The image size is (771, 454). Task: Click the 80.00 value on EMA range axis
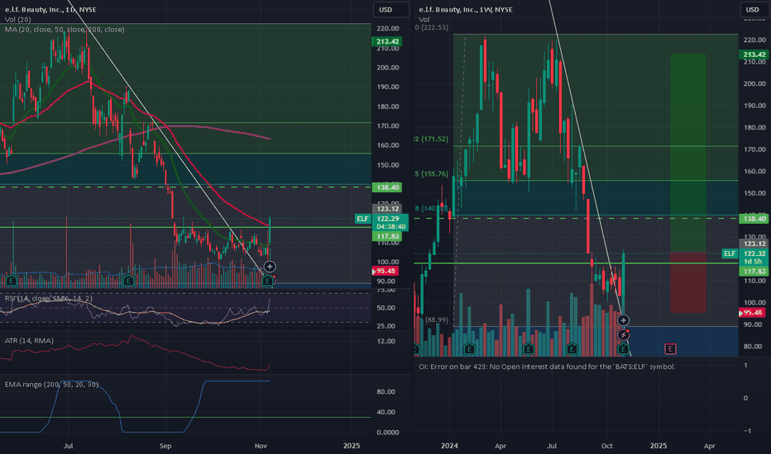click(386, 391)
